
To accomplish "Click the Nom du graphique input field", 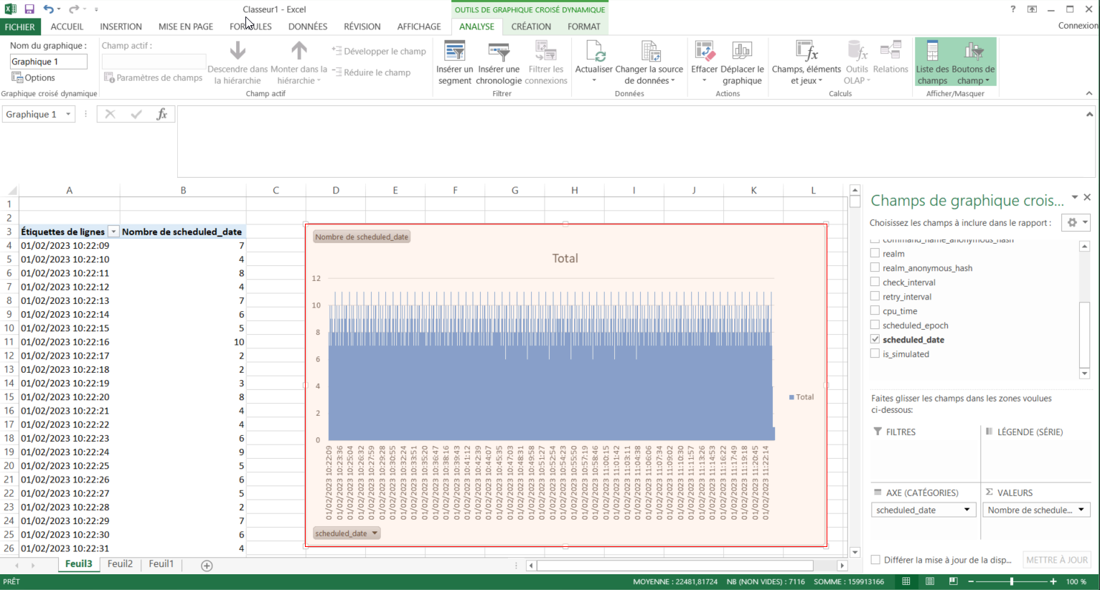I will point(48,62).
